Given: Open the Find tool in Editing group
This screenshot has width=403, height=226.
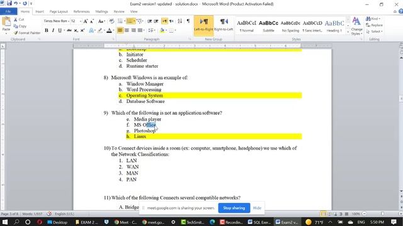Looking at the screenshot, I should (373, 19).
